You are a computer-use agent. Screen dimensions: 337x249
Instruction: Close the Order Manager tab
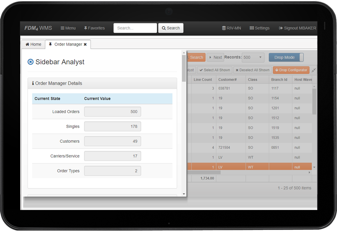pyautogui.click(x=85, y=44)
